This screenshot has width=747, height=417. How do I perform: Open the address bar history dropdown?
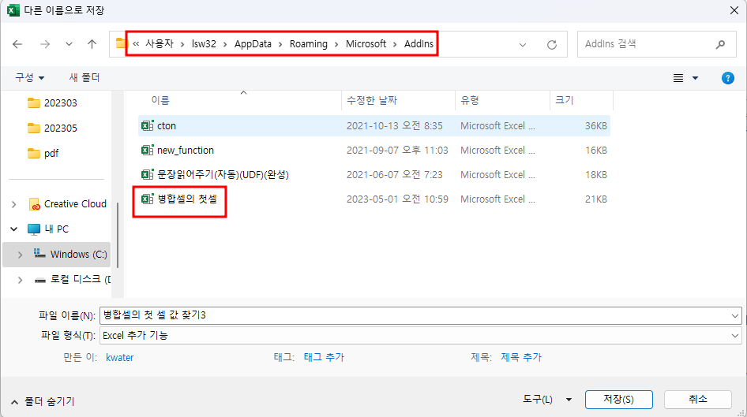[x=523, y=45]
